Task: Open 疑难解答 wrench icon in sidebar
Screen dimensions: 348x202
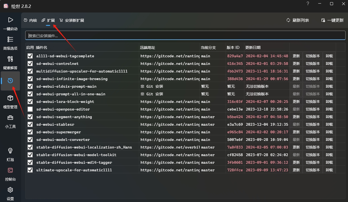Action: 10,59
